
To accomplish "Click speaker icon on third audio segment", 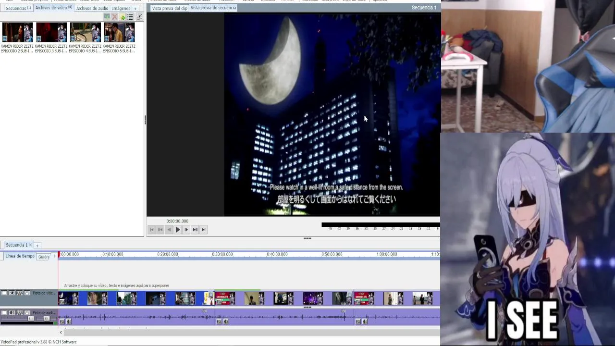I will click(365, 321).
